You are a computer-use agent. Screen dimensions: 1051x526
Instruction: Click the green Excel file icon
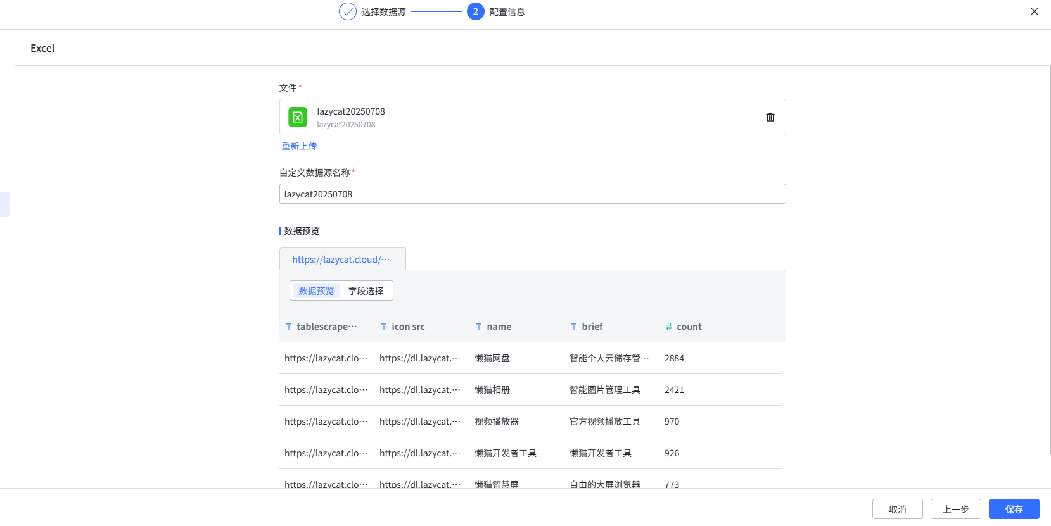298,117
